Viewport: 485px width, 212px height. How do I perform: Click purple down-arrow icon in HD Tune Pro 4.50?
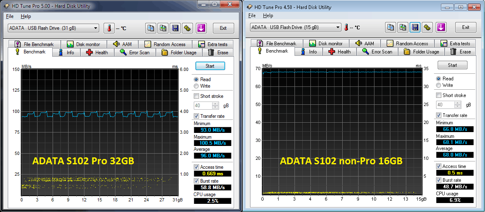pyautogui.click(x=441, y=27)
